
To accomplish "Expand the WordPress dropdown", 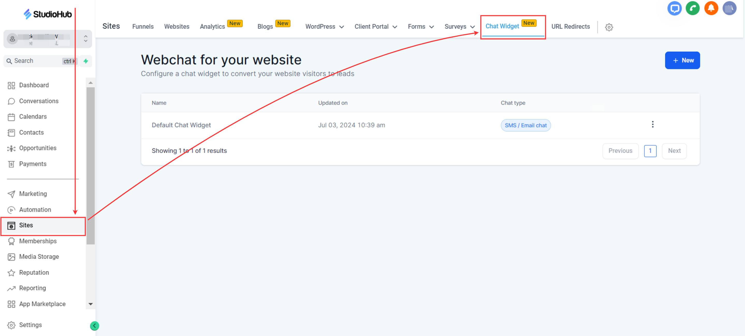I will tap(325, 27).
